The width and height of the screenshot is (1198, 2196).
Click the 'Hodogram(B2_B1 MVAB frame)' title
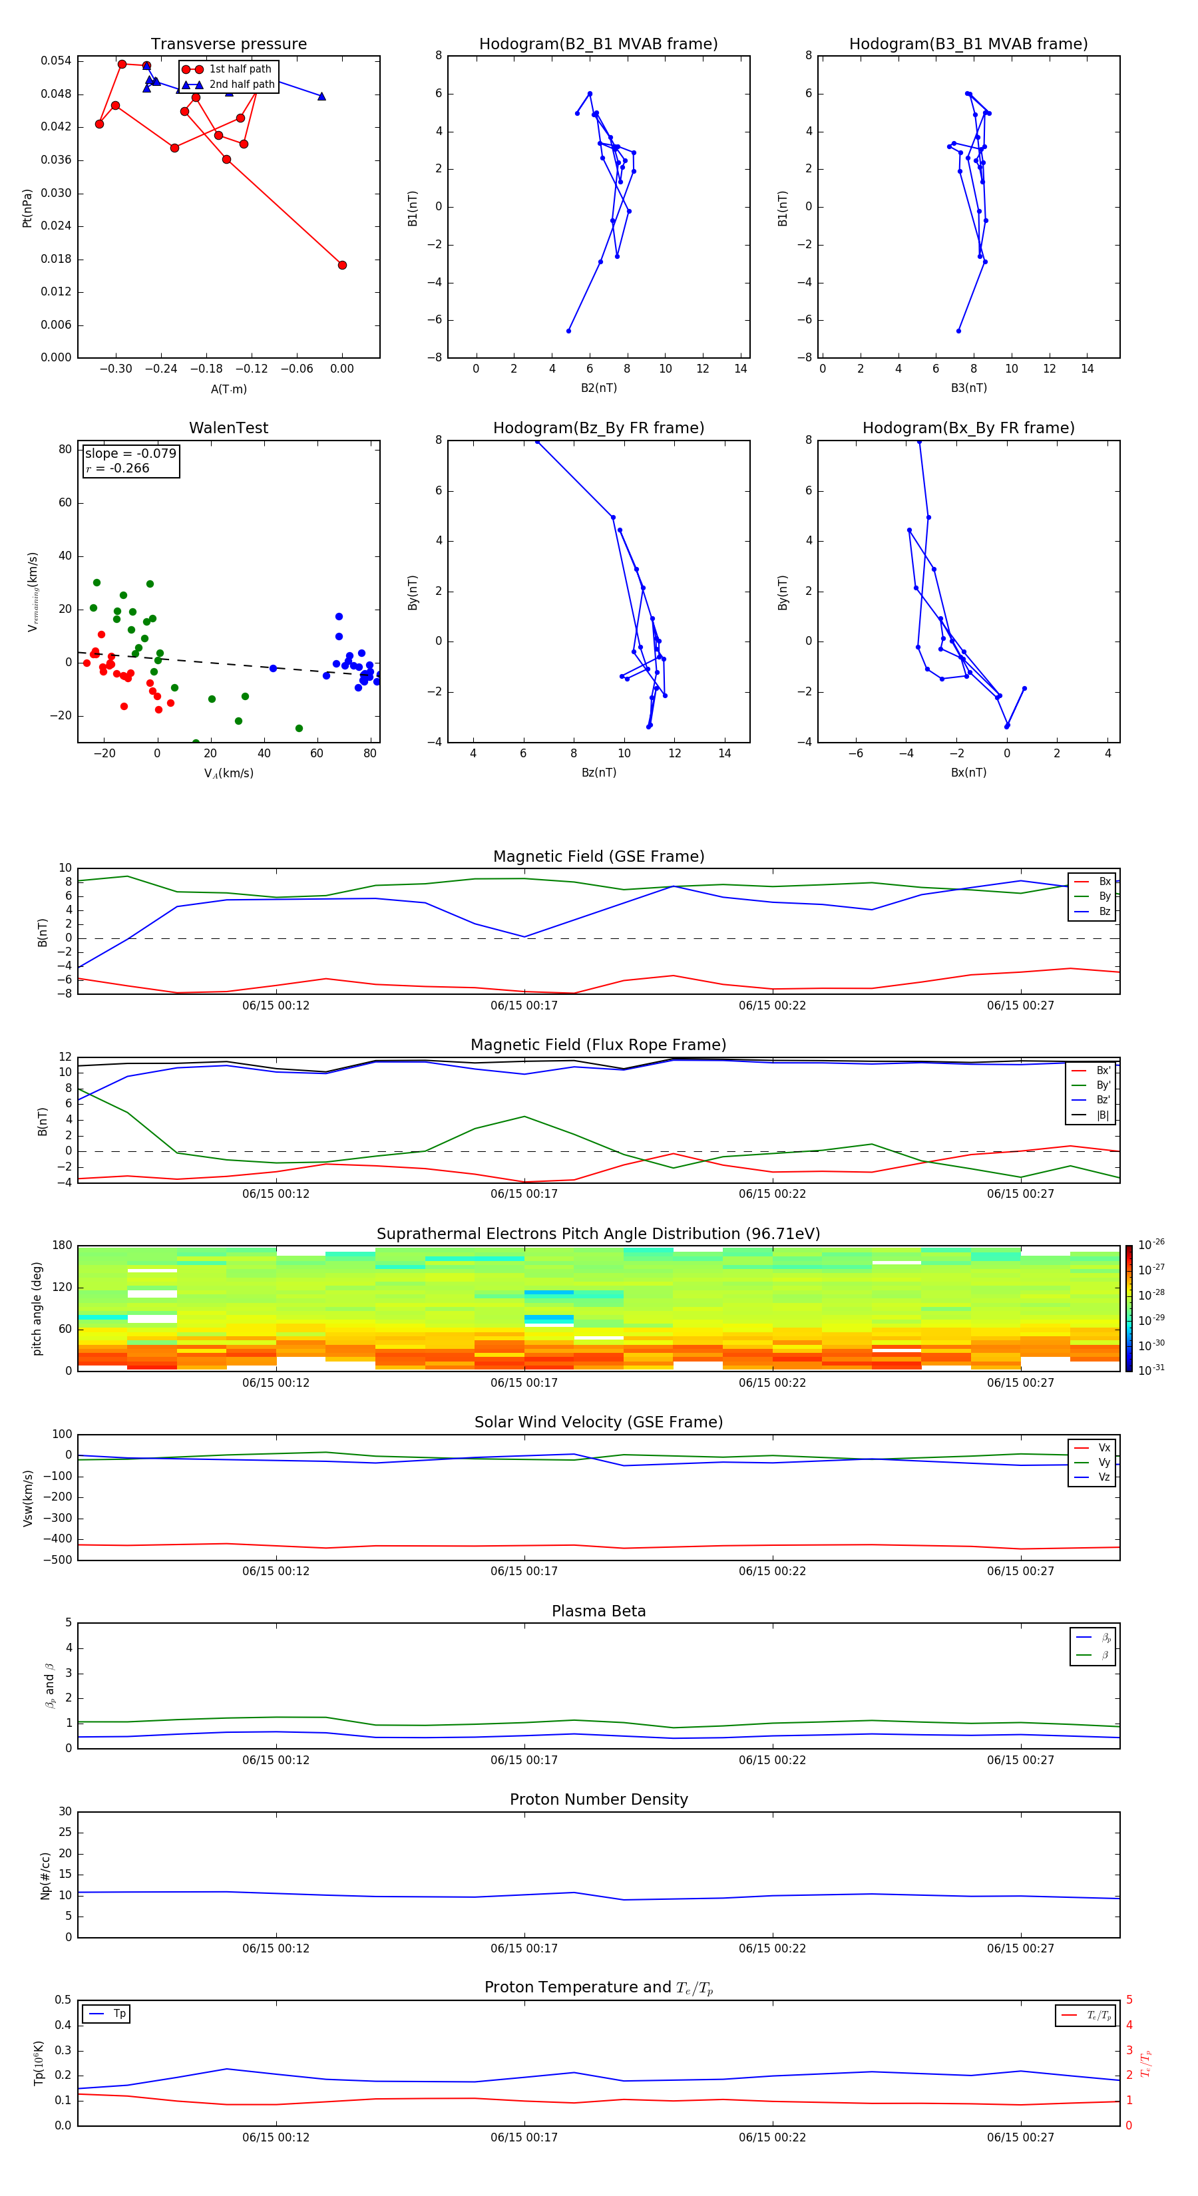(x=598, y=45)
